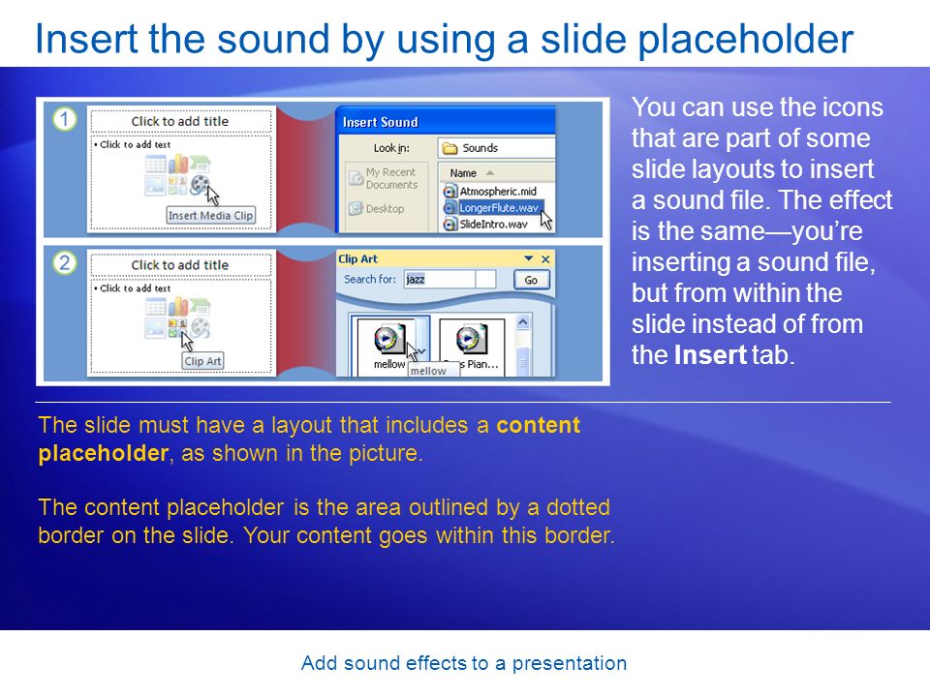This screenshot has height=697, width=930.
Task: Click heading 'Insert the sound by using a slide placeholder'
Action: pyautogui.click(x=444, y=39)
